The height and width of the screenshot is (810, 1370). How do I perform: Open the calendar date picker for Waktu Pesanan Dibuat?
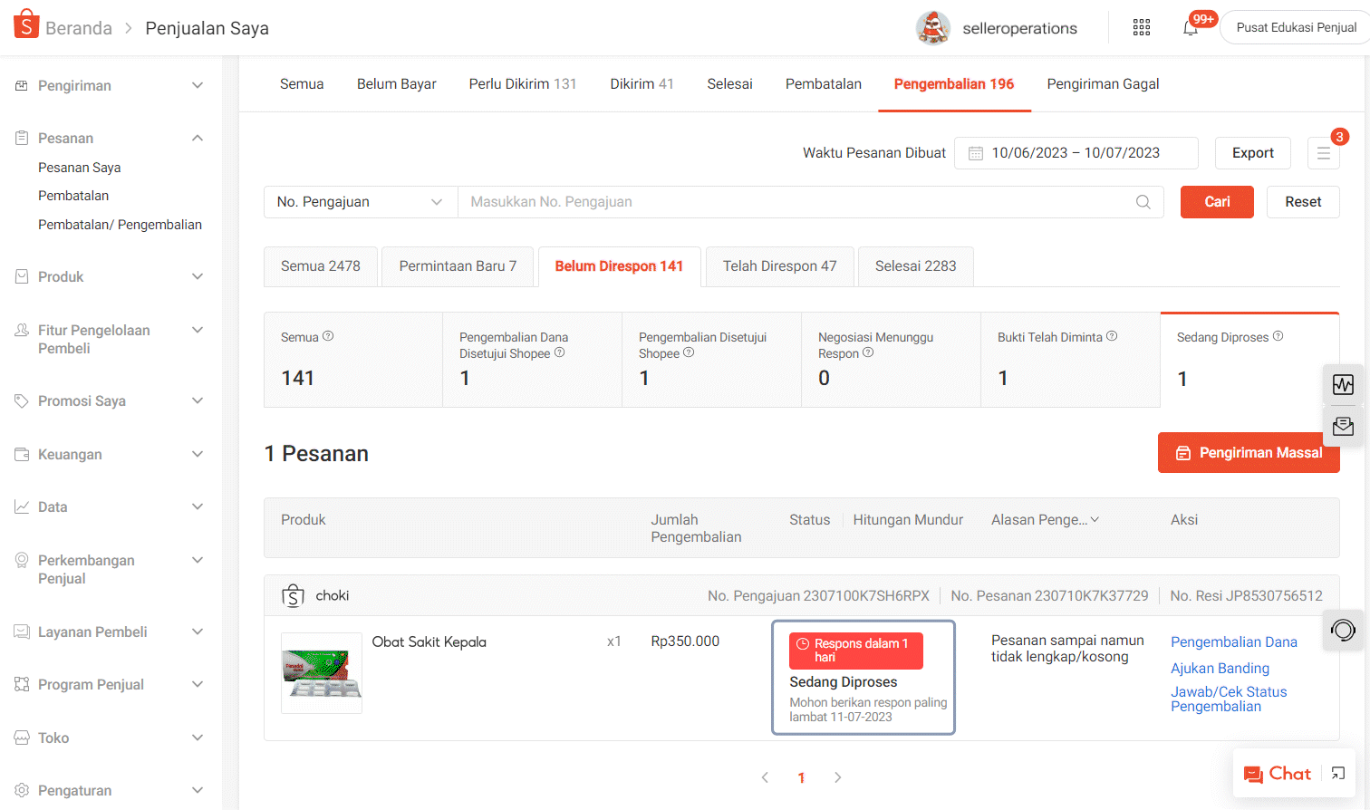click(x=977, y=152)
